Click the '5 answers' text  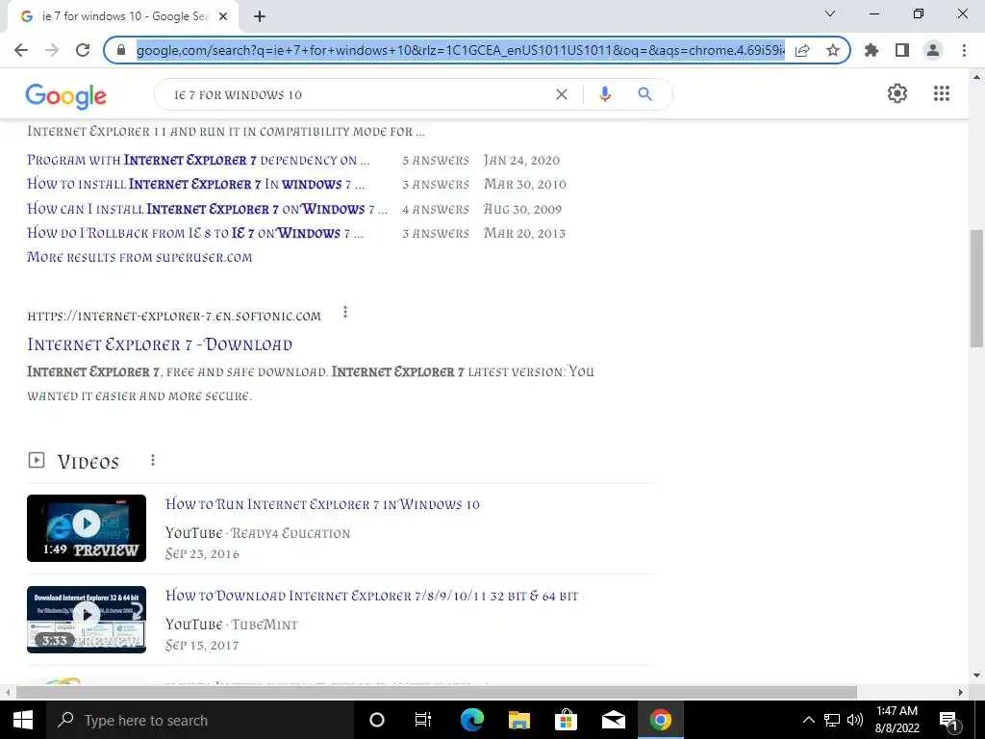(436, 161)
